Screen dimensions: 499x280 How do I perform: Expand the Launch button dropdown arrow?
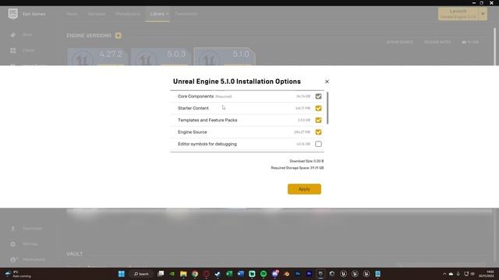coord(483,14)
